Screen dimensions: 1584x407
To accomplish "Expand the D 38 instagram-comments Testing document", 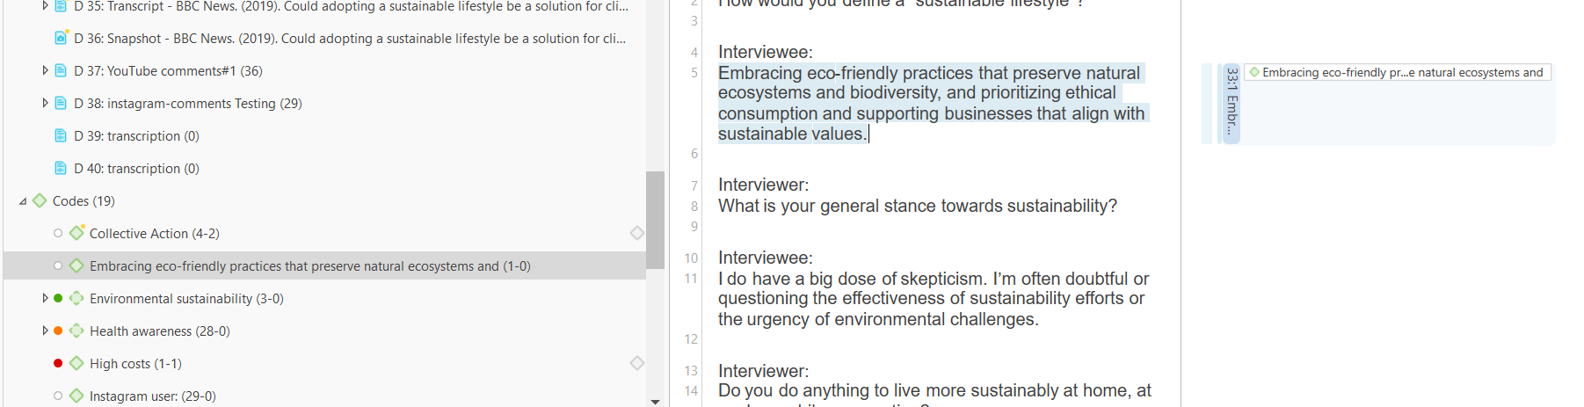I will [x=45, y=103].
